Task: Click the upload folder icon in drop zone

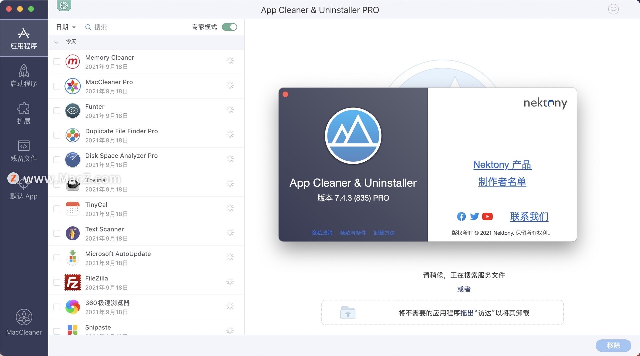Action: (x=348, y=313)
